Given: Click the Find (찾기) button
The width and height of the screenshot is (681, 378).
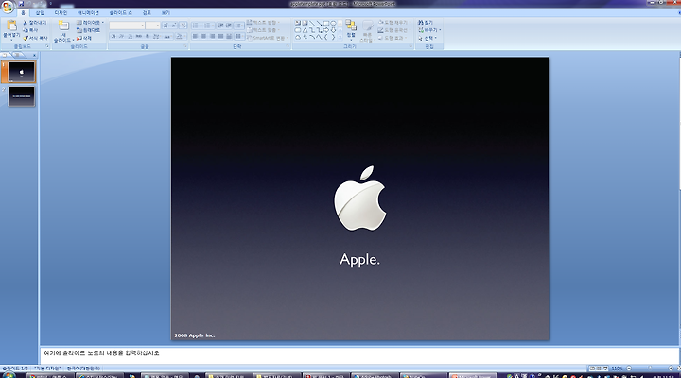Looking at the screenshot, I should (x=426, y=22).
